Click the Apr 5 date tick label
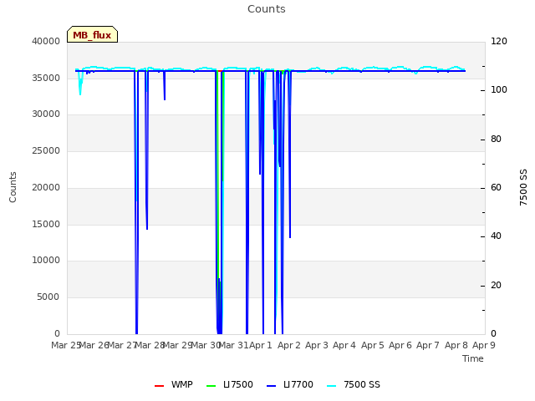The width and height of the screenshot is (535, 401). [373, 345]
